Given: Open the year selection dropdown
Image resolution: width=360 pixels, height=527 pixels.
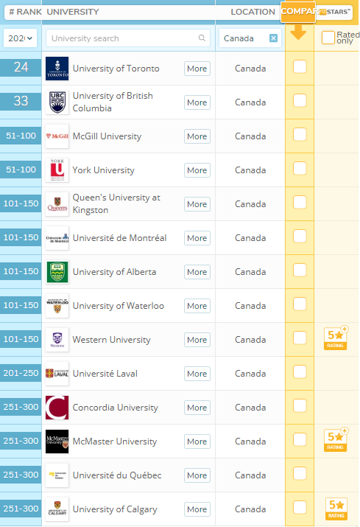Looking at the screenshot, I should click(20, 38).
